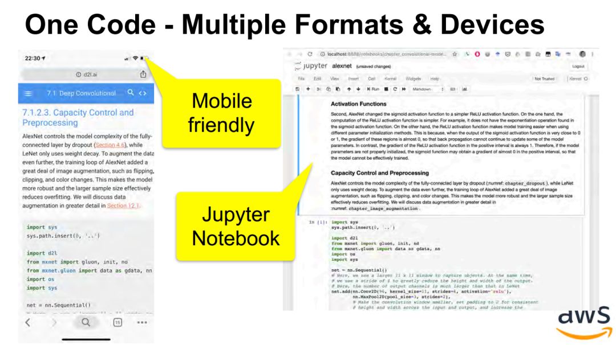Insert a cell below with the plus icon
616x345 pixels.
pos(308,89)
